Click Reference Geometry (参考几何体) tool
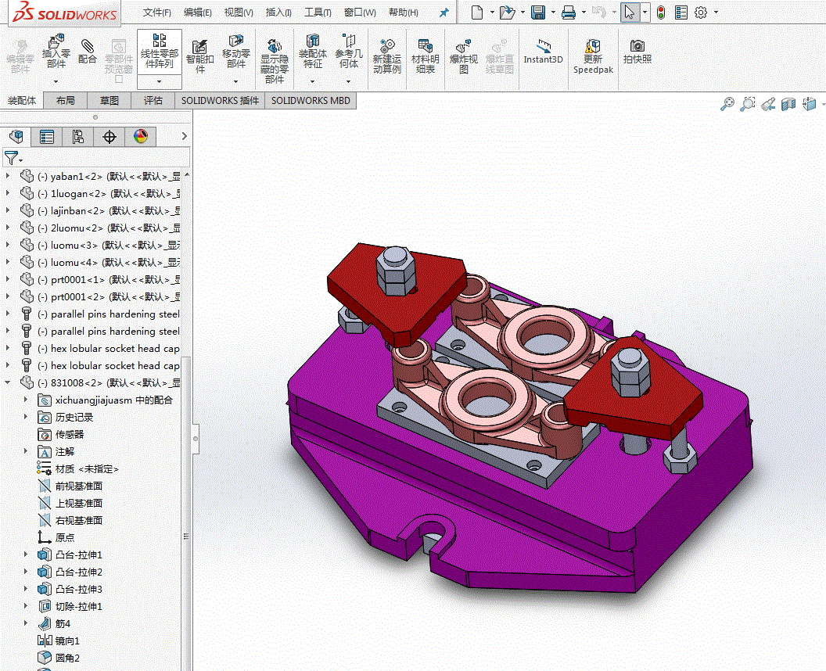This screenshot has width=826, height=671. (349, 51)
